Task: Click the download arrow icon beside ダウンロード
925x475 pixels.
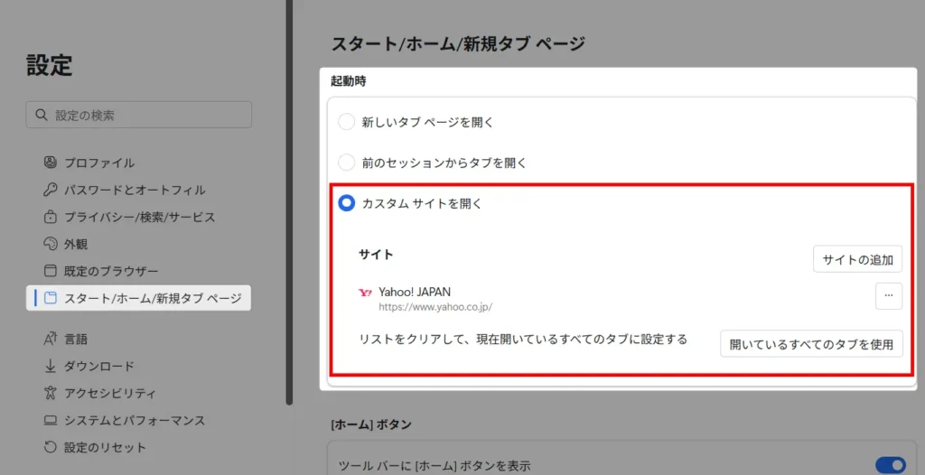Action: 51,366
